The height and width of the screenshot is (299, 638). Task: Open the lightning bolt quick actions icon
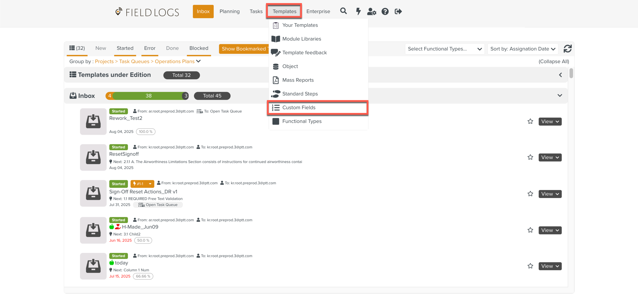tap(358, 11)
